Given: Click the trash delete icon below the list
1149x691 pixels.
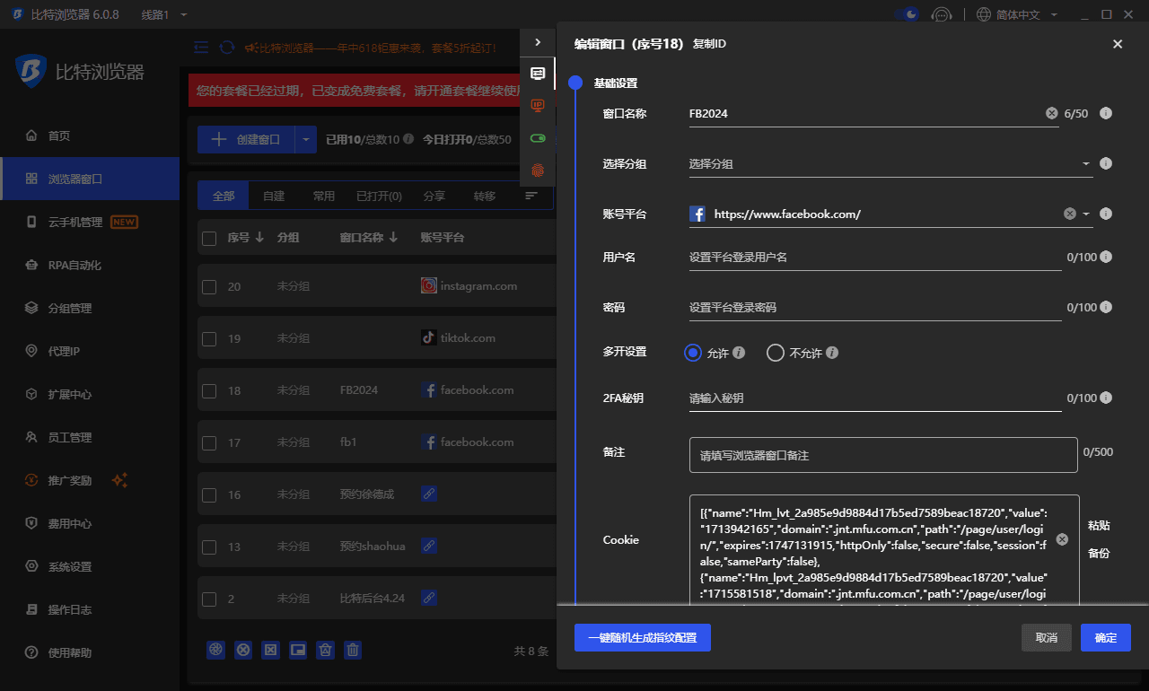Looking at the screenshot, I should point(354,650).
